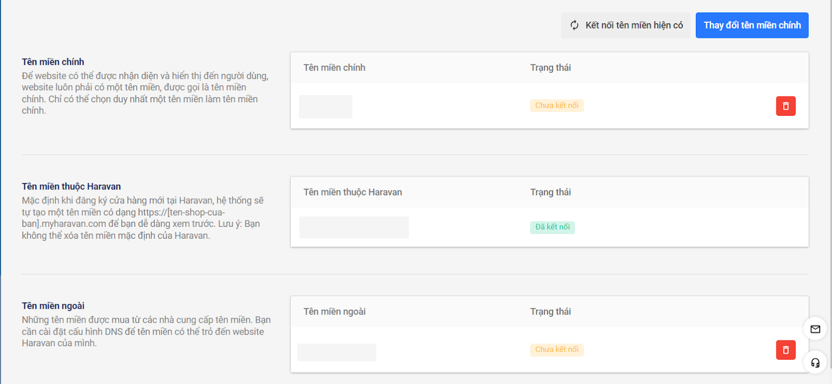Click the Tên miền ngoài table column header

click(x=334, y=311)
